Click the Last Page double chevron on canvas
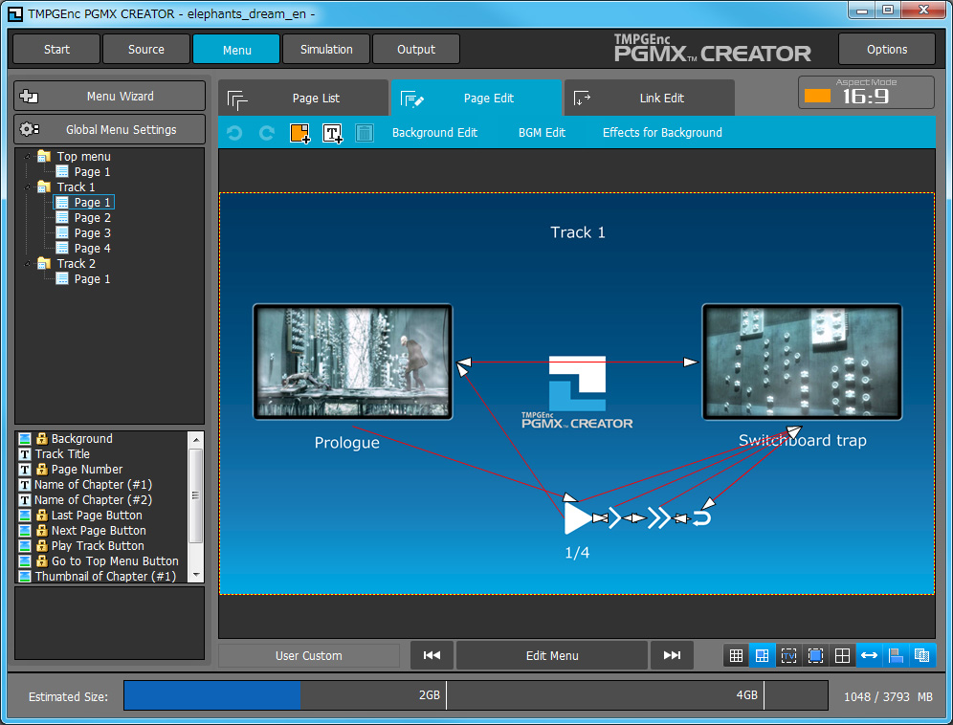Screen dimensions: 953x725 point(659,517)
